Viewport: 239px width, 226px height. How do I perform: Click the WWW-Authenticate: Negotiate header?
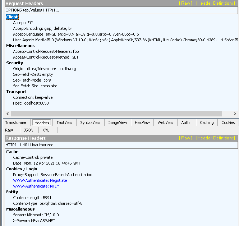(40, 180)
